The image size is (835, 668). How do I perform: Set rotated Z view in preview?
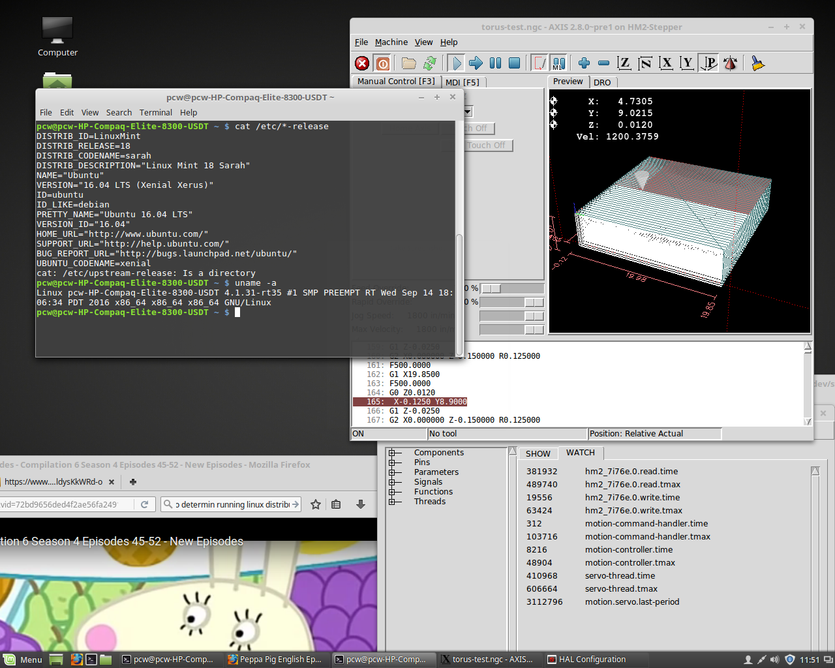(x=645, y=63)
